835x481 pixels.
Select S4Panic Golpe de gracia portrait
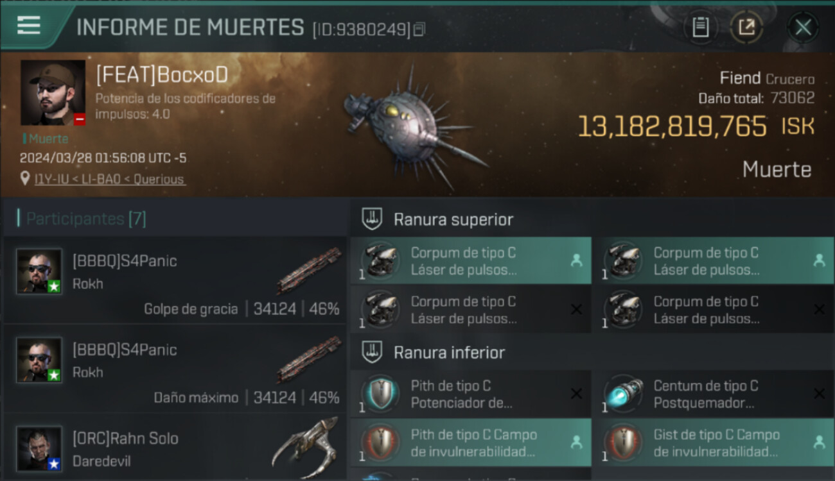[x=39, y=271]
